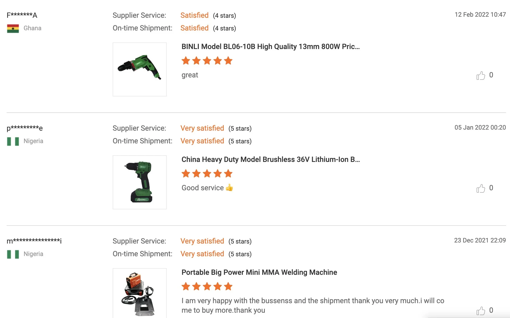Click reviewer name p*********e
This screenshot has width=510, height=318.
(25, 128)
